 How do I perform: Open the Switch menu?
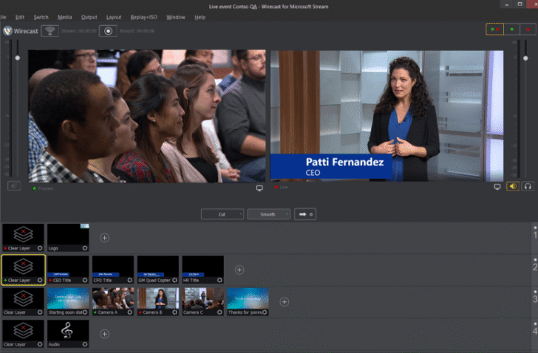[x=41, y=17]
